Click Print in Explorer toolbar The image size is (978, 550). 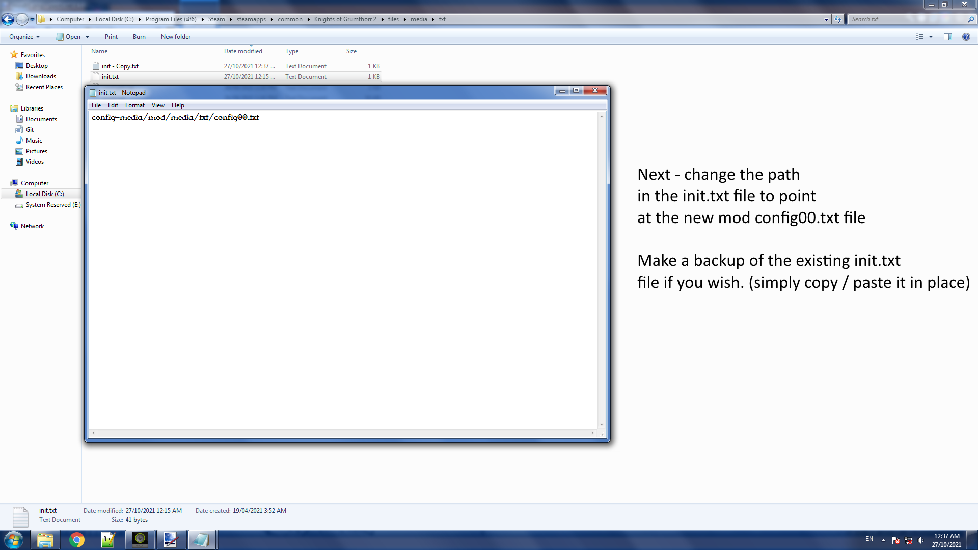point(111,37)
